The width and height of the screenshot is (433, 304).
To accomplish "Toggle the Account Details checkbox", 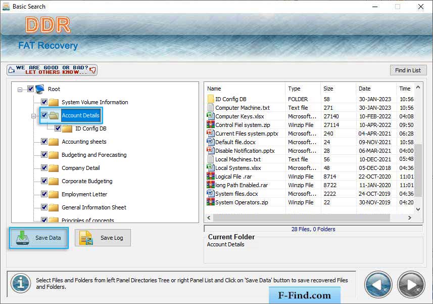I will click(x=44, y=115).
